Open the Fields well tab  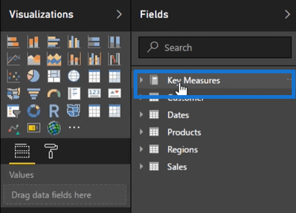(x=22, y=151)
